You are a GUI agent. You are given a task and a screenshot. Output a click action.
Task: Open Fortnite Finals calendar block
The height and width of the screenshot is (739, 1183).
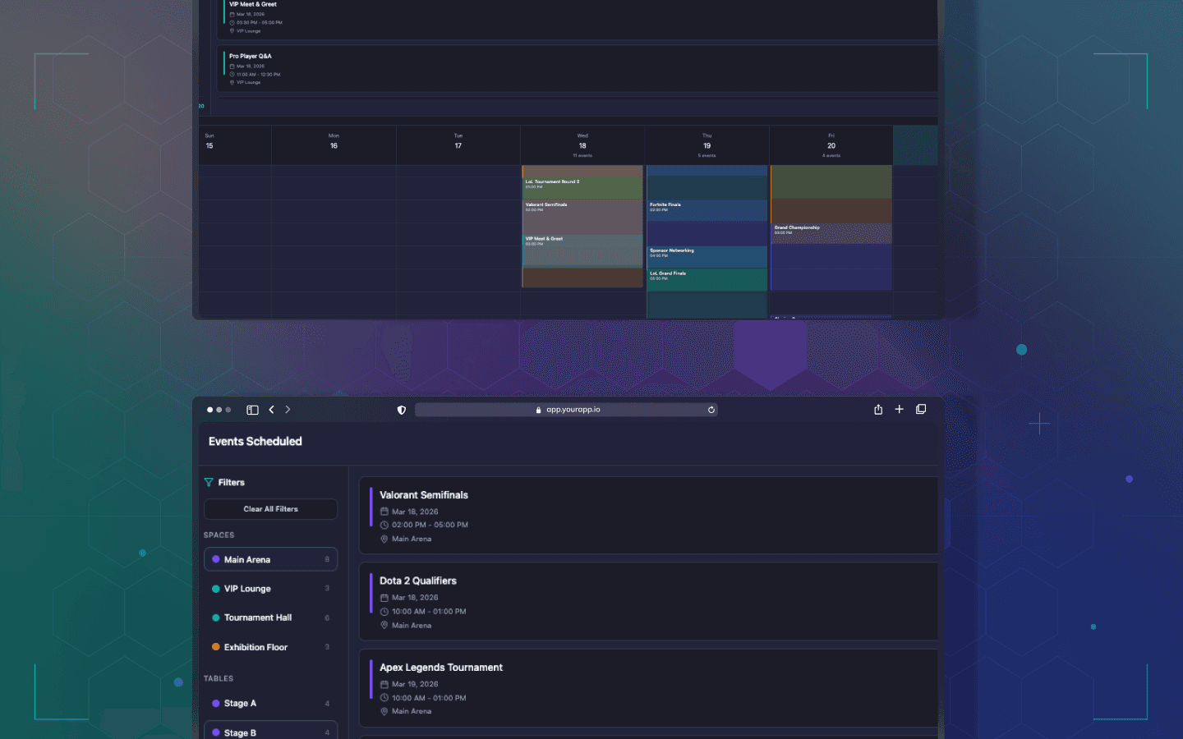(x=707, y=210)
